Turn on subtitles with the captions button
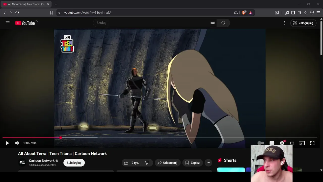This screenshot has width=323, height=182. tap(272, 143)
